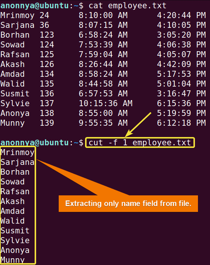Image resolution: width=210 pixels, height=265 pixels.
Task: Pick the entry time 8:07:15 AM
Action: point(103,25)
